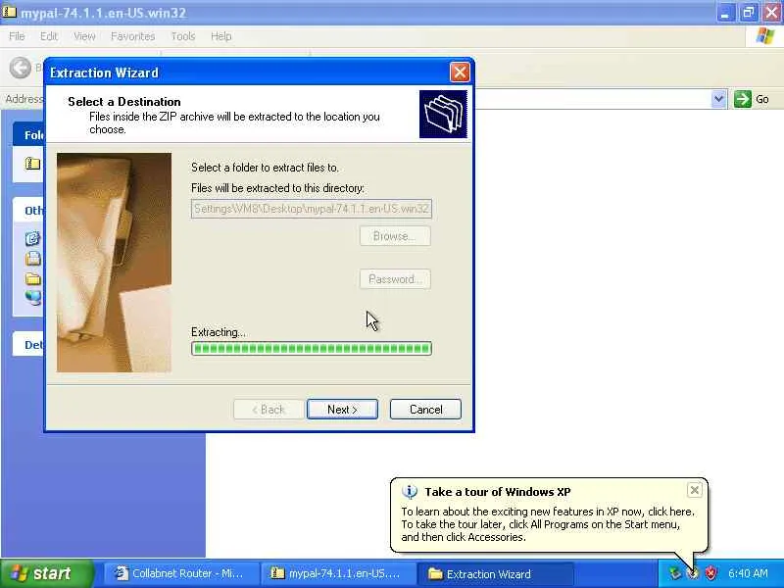Minimize the mypal Explorer window
This screenshot has height=588, width=784.
pyautogui.click(x=725, y=13)
